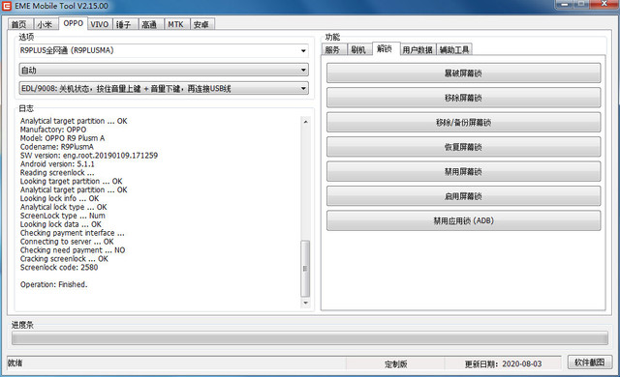Click the 移除/备份屏幕锁 button
The image size is (620, 377).
(x=463, y=123)
